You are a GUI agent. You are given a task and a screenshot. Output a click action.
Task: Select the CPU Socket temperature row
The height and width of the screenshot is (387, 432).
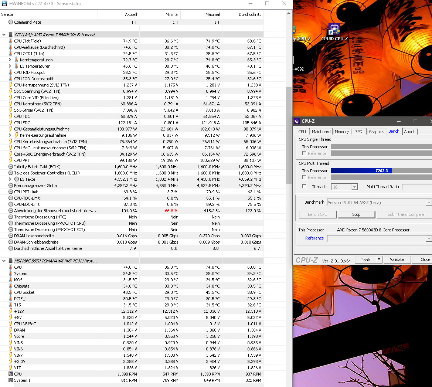(132, 292)
